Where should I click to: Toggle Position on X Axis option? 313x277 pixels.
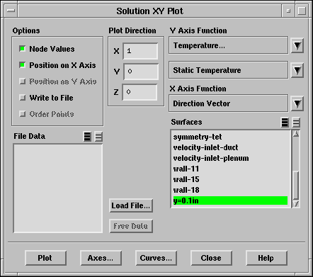pos(22,65)
